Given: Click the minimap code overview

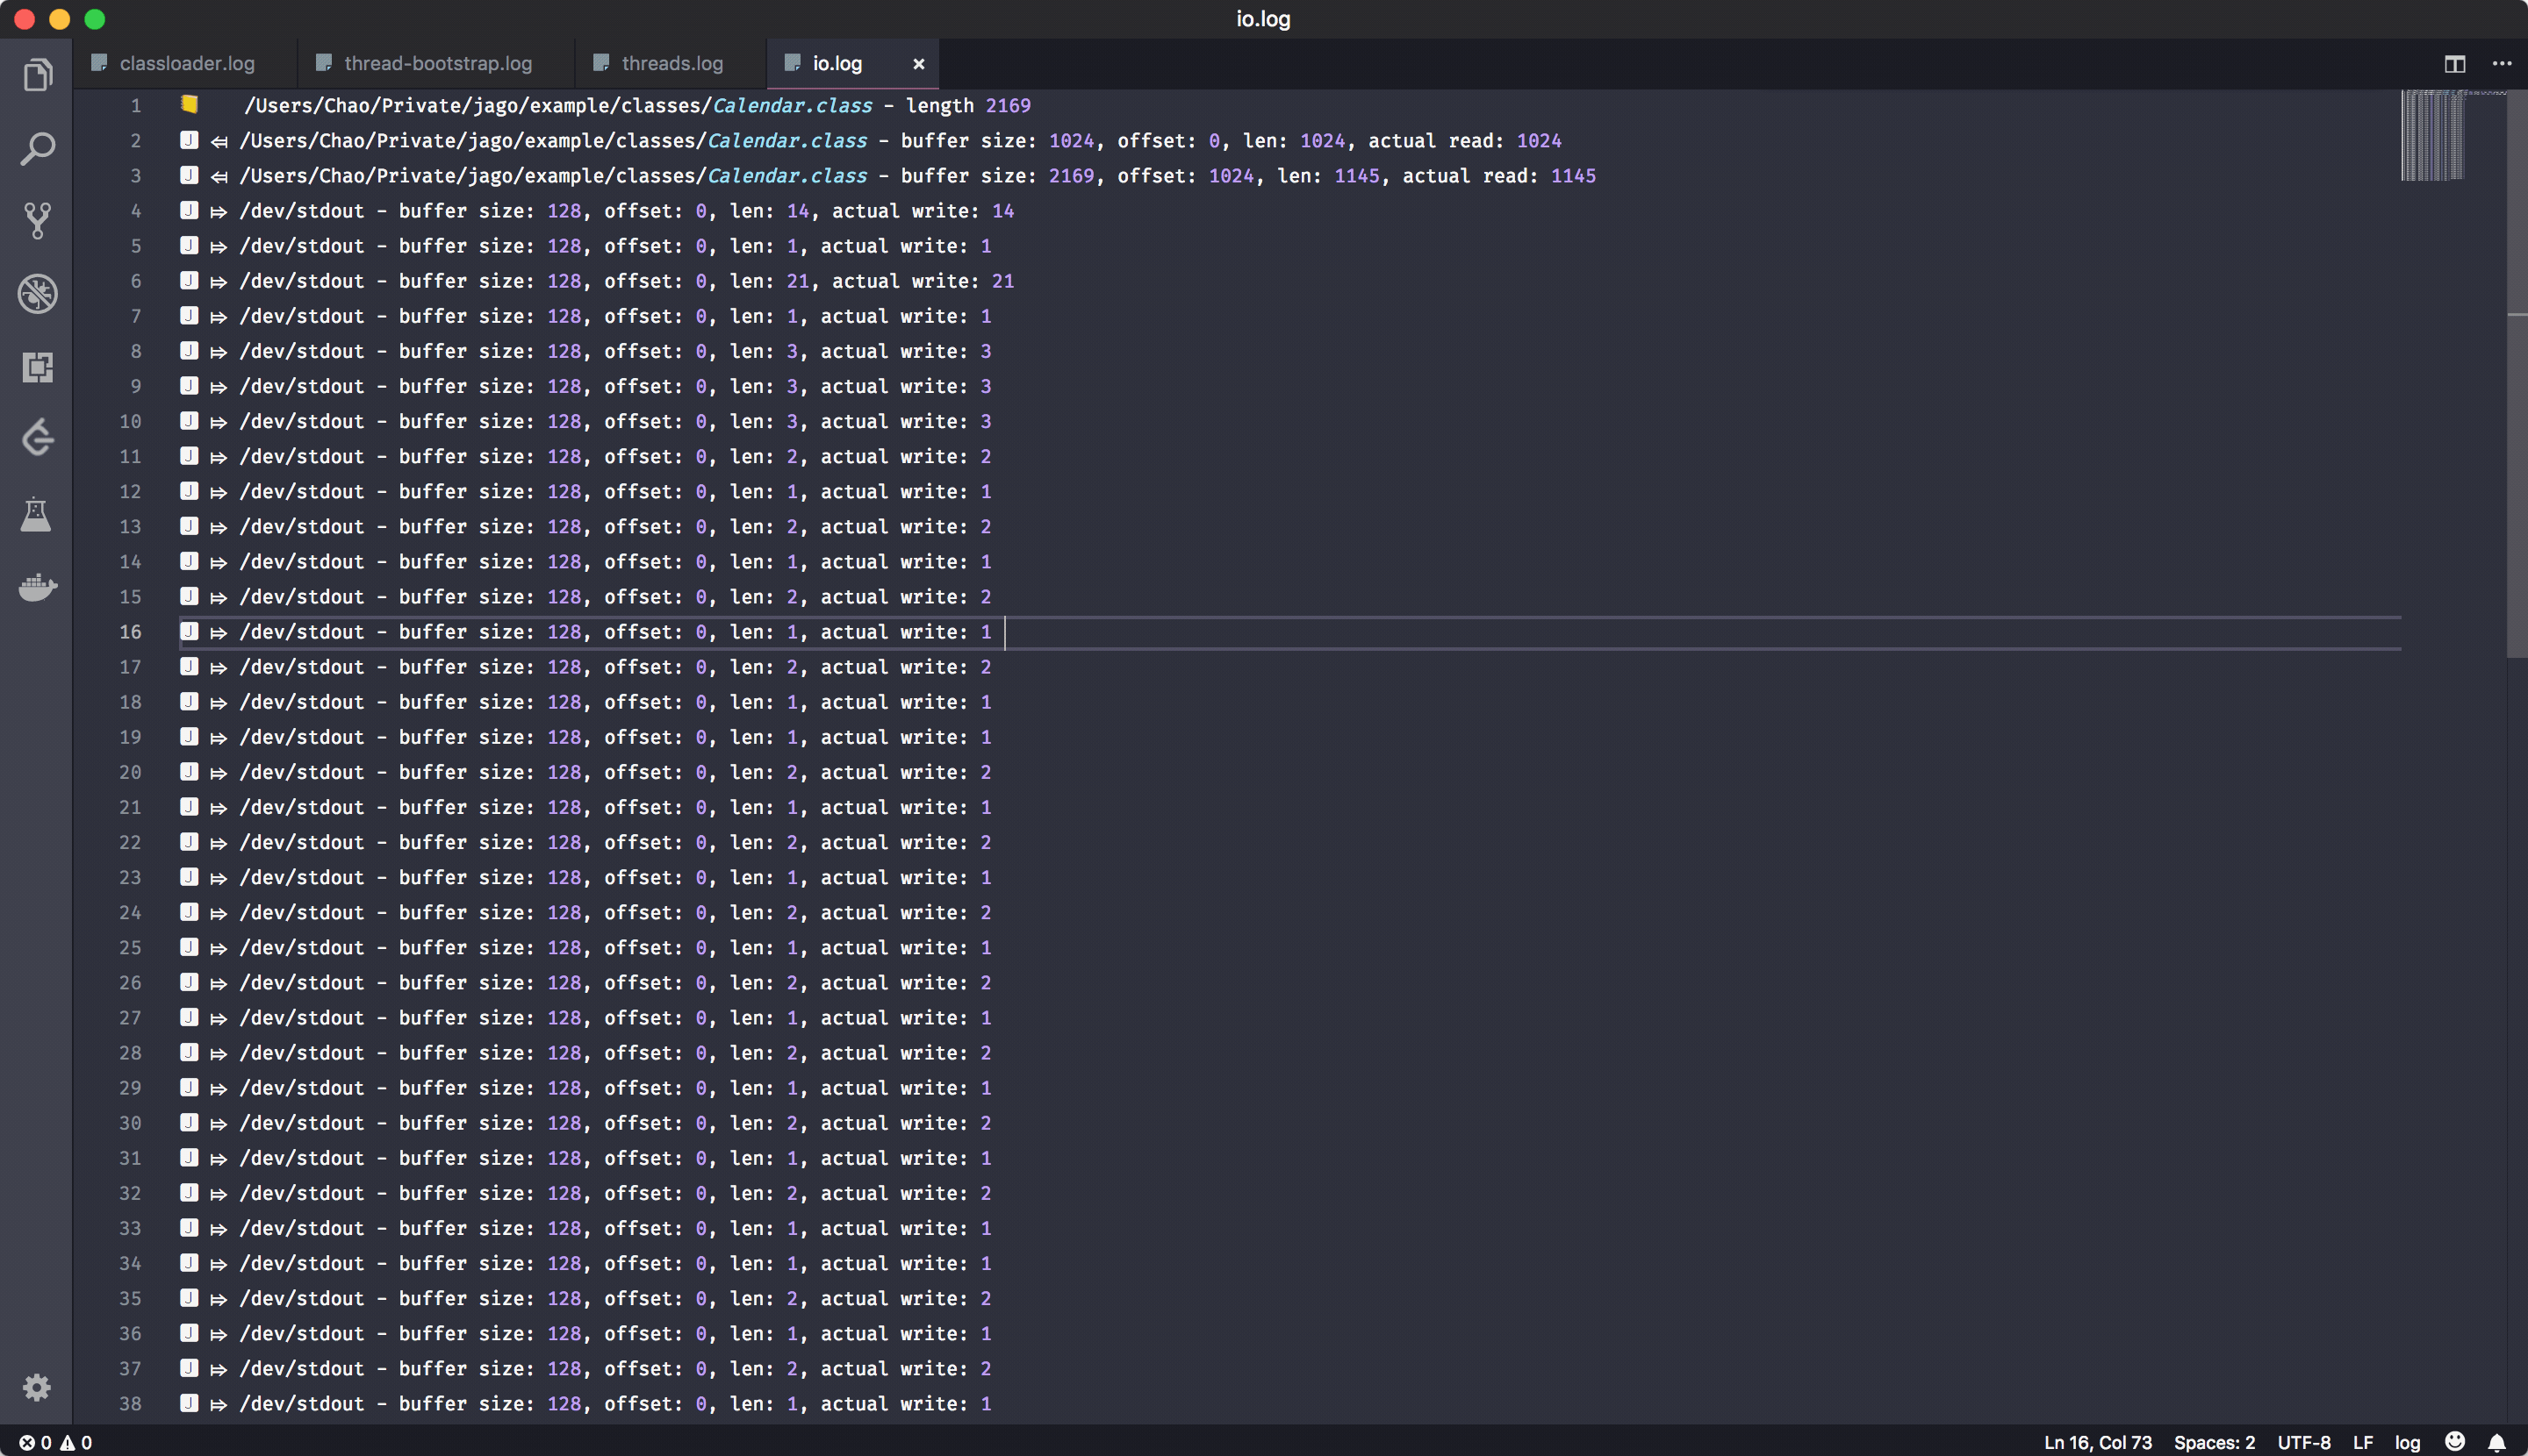Looking at the screenshot, I should [2432, 136].
